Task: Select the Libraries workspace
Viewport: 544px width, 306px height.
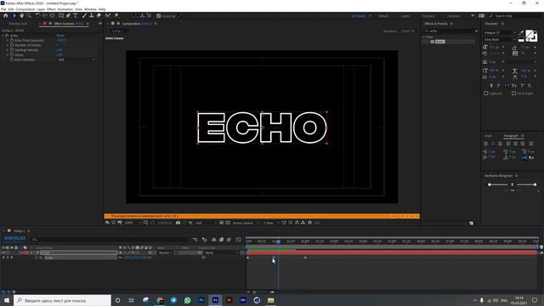Action: pyautogui.click(x=453, y=16)
